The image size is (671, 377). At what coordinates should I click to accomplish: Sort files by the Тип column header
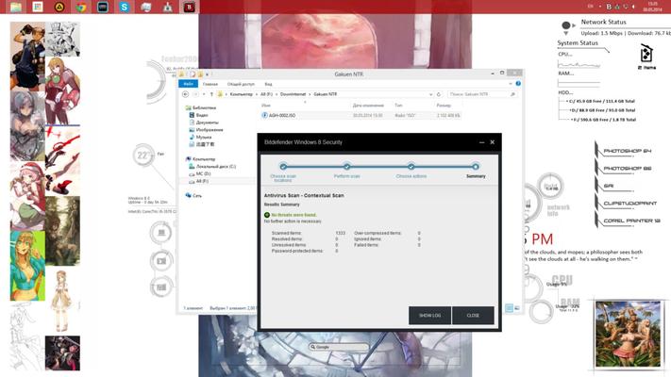click(398, 106)
